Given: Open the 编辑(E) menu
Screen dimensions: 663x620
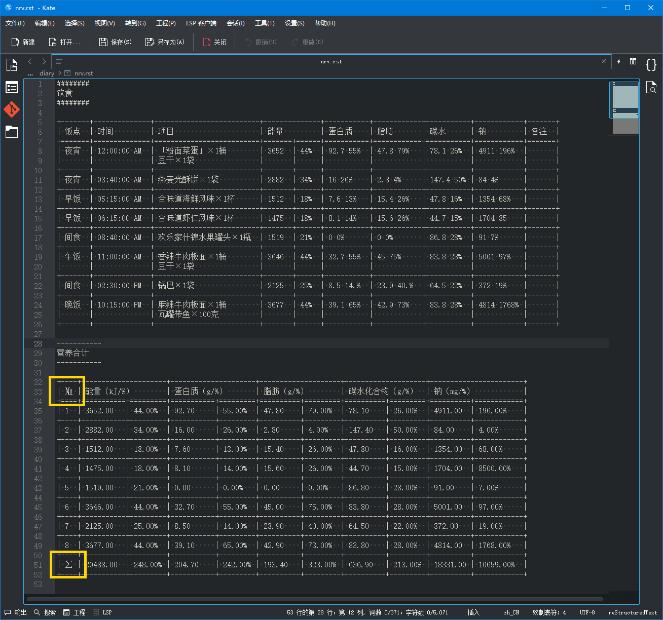Looking at the screenshot, I should [45, 23].
